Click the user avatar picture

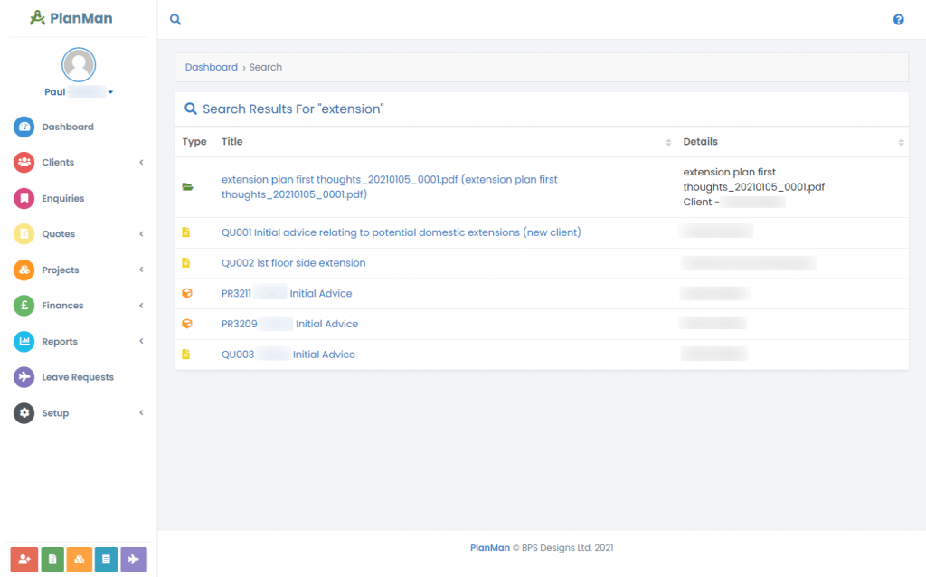79,65
